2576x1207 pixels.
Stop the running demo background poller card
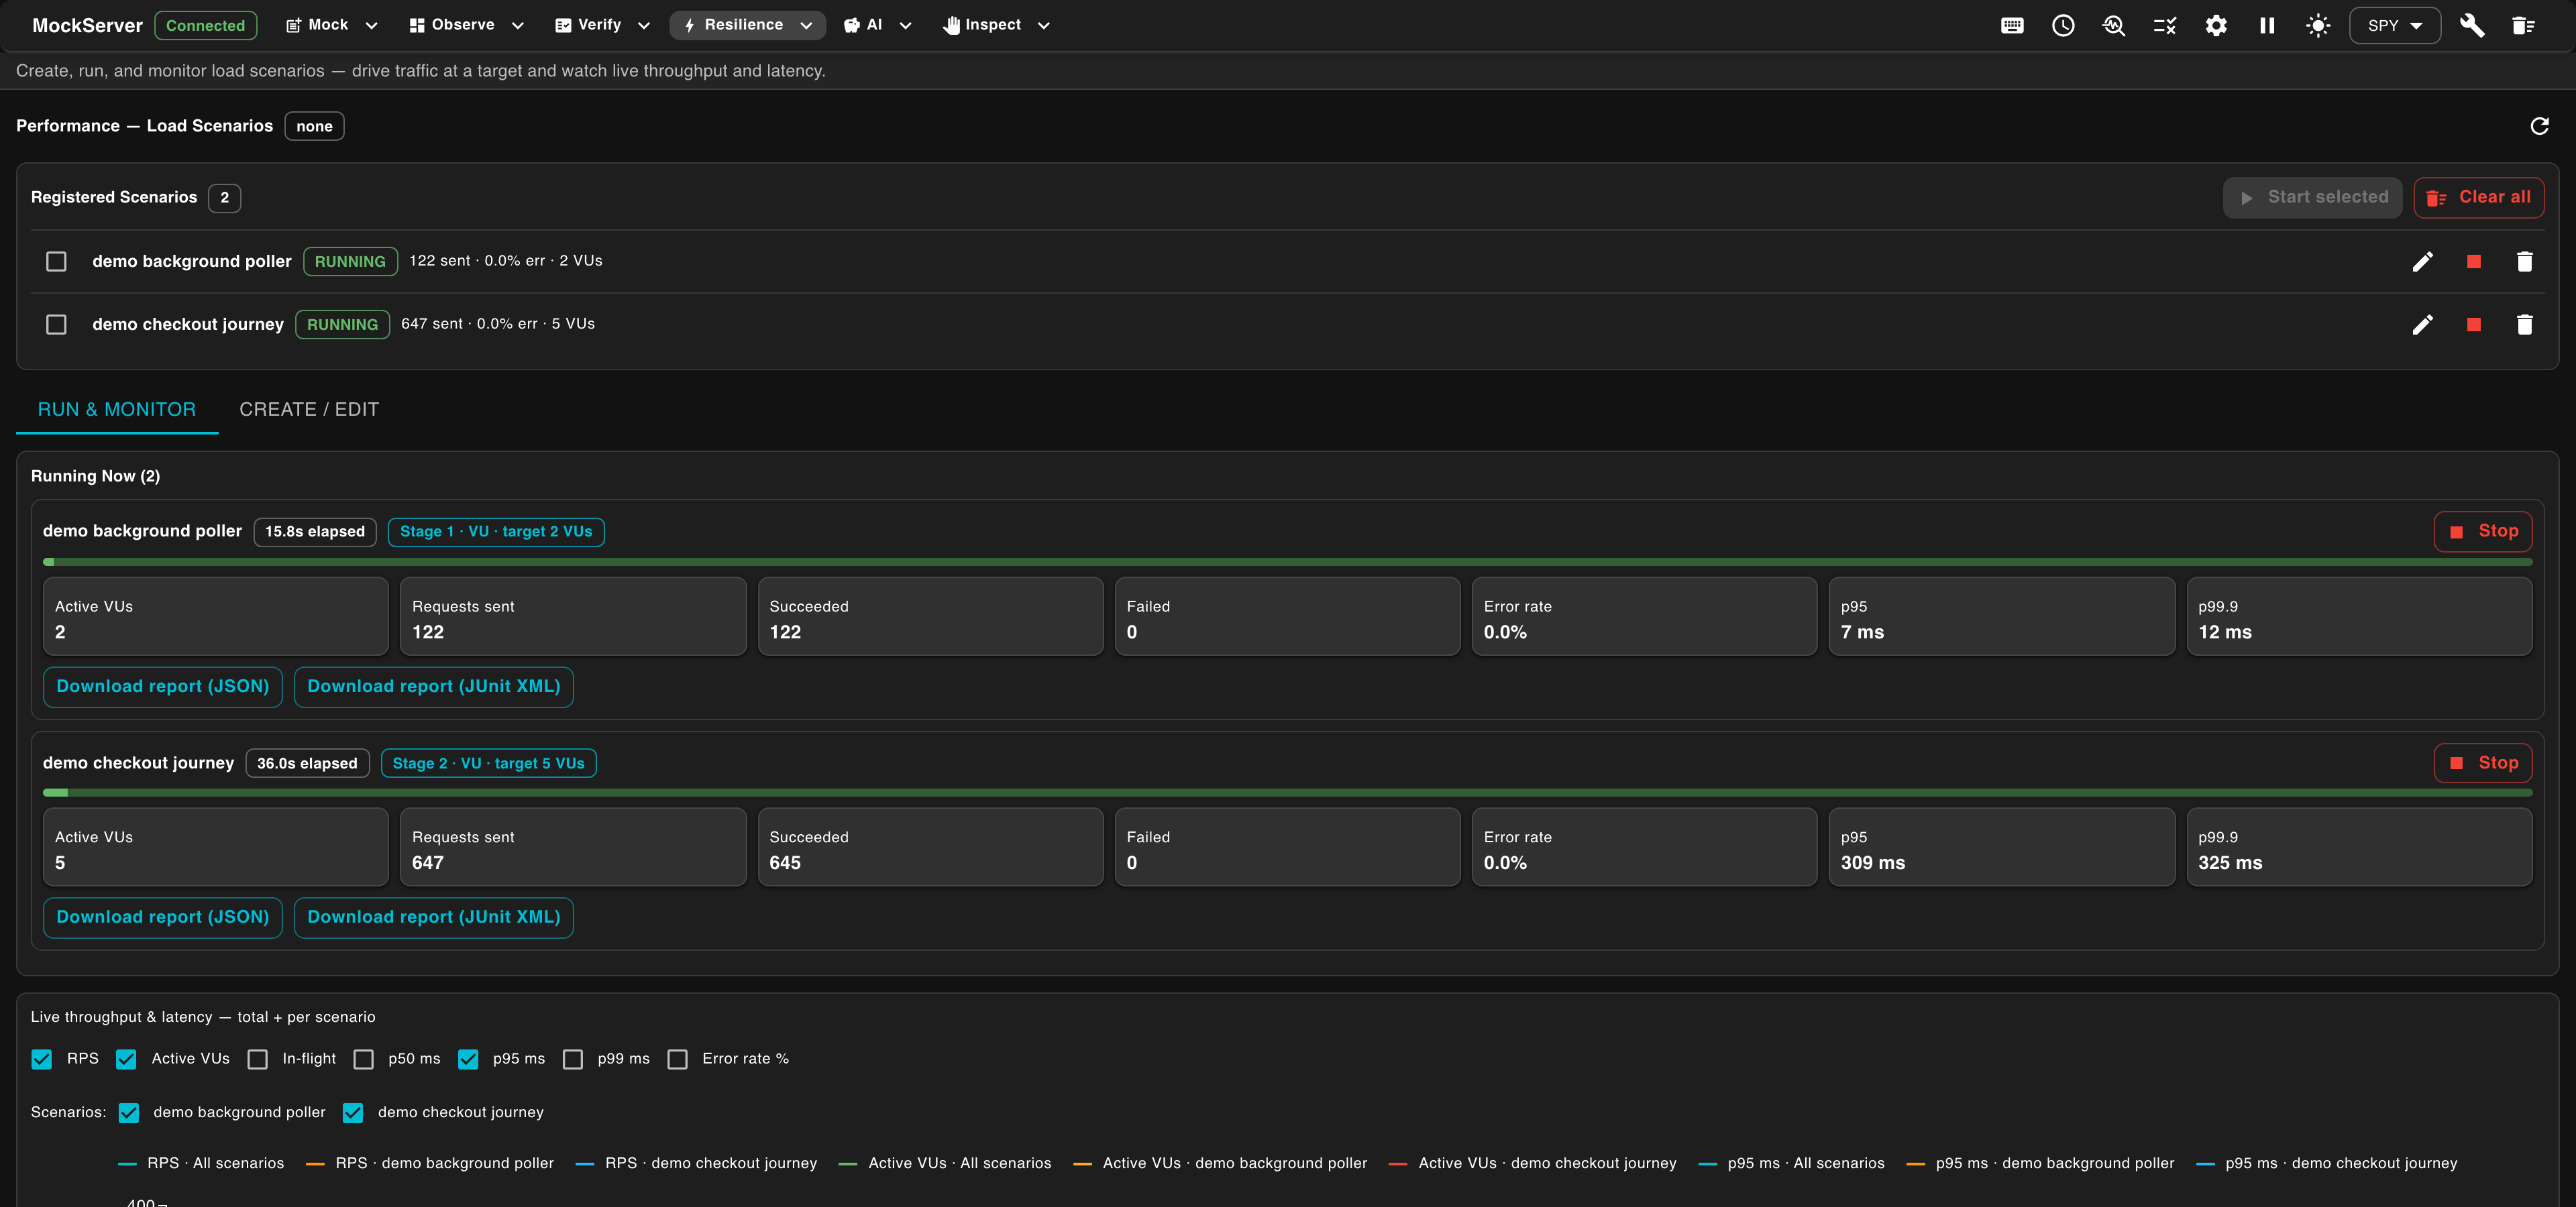[x=2482, y=532]
